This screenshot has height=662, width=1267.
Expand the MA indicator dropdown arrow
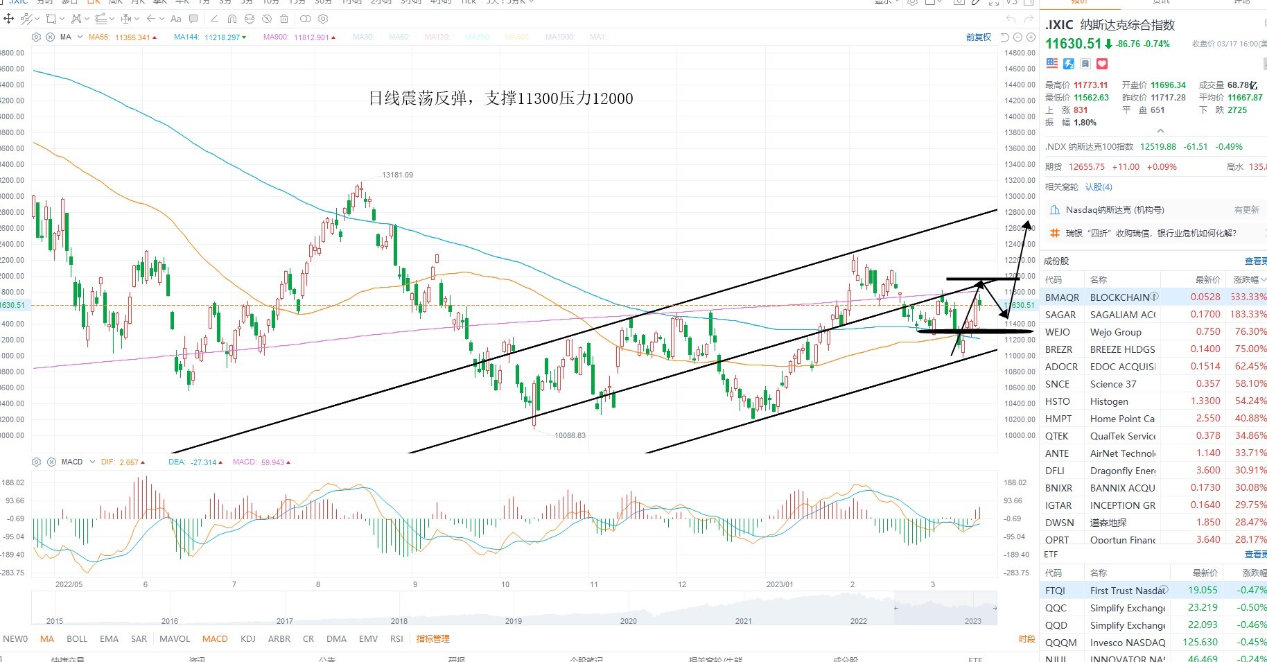pos(80,37)
